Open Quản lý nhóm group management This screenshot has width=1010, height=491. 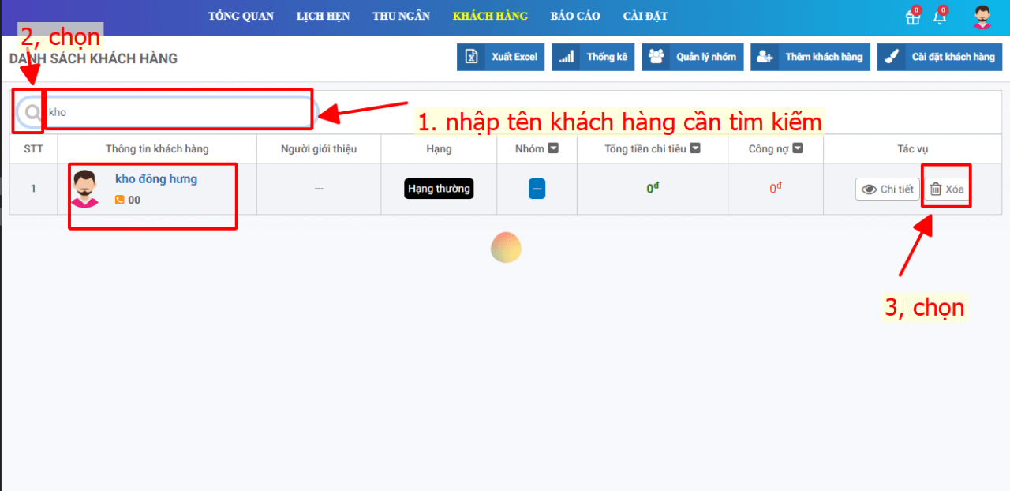pos(692,57)
